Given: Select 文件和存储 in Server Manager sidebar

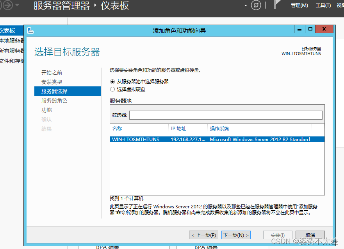Looking at the screenshot, I should coord(12,61).
